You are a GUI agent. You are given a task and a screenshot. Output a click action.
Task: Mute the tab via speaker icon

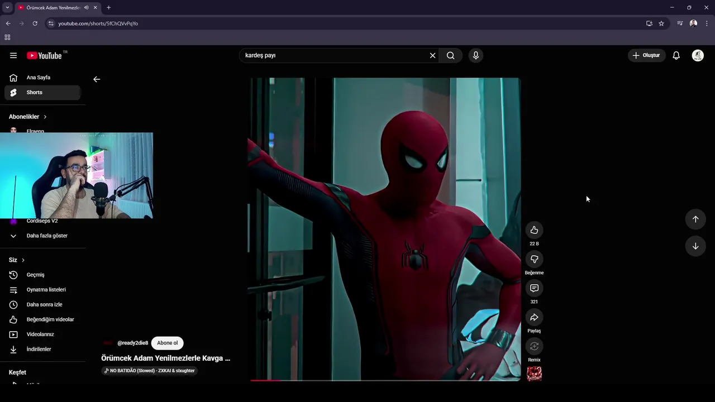point(86,7)
